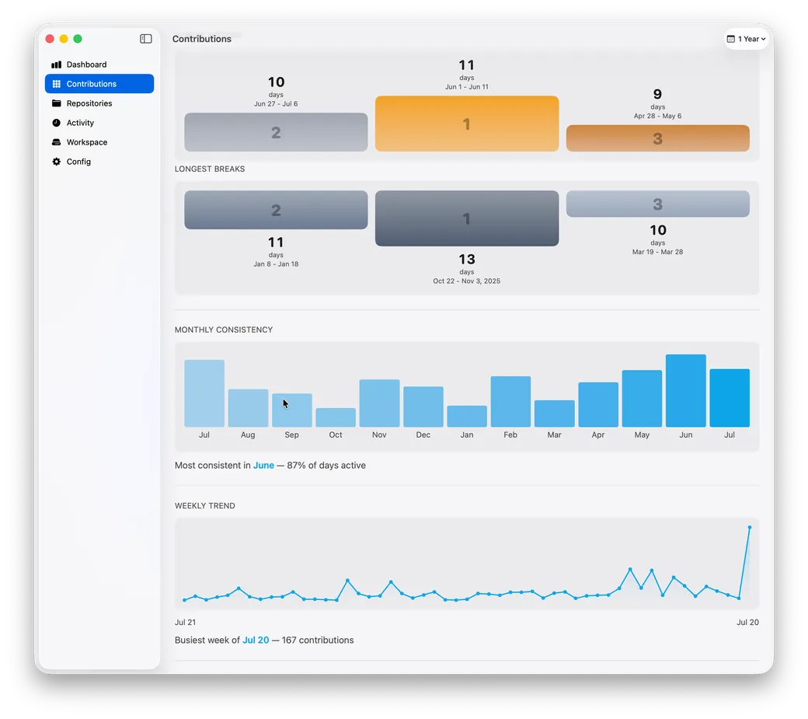Click the Aug consistency bar

pyautogui.click(x=248, y=408)
